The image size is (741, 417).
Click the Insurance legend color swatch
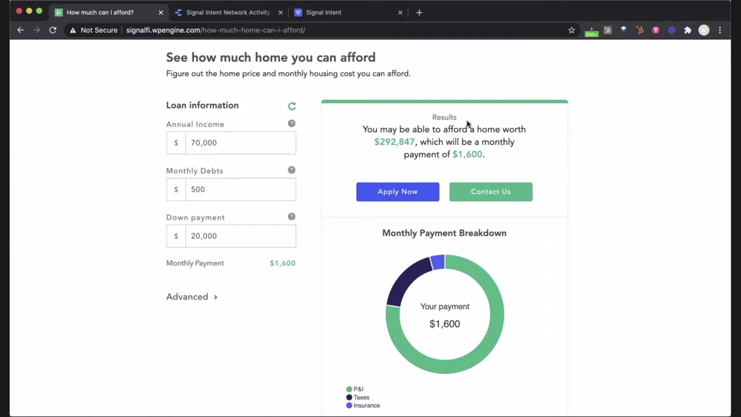click(x=349, y=405)
